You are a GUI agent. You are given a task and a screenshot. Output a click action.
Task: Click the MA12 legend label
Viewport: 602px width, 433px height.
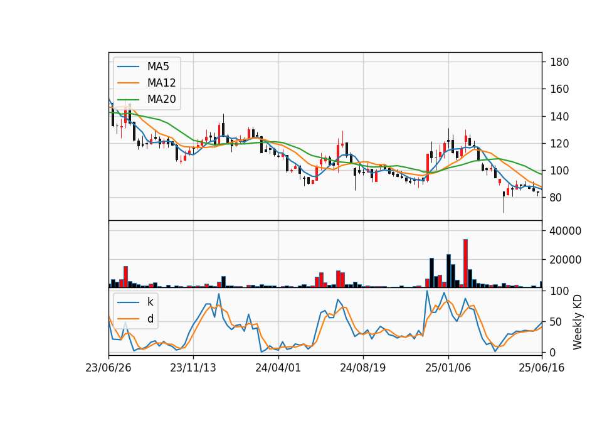click(x=161, y=83)
